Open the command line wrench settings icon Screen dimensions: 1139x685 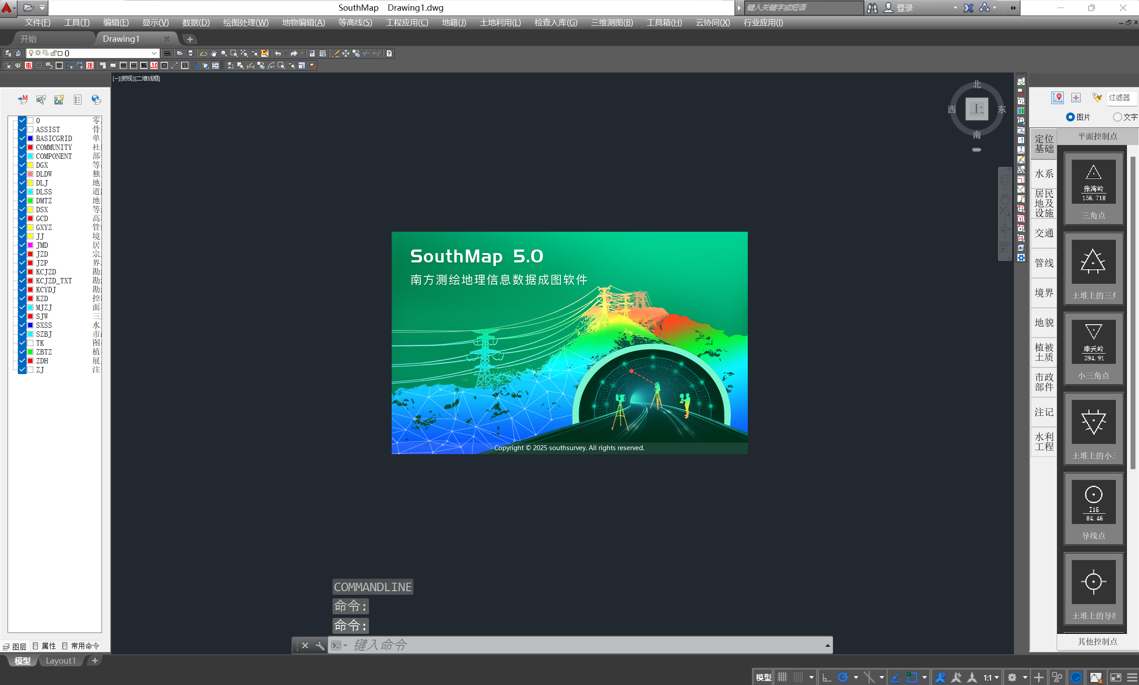pyautogui.click(x=320, y=645)
